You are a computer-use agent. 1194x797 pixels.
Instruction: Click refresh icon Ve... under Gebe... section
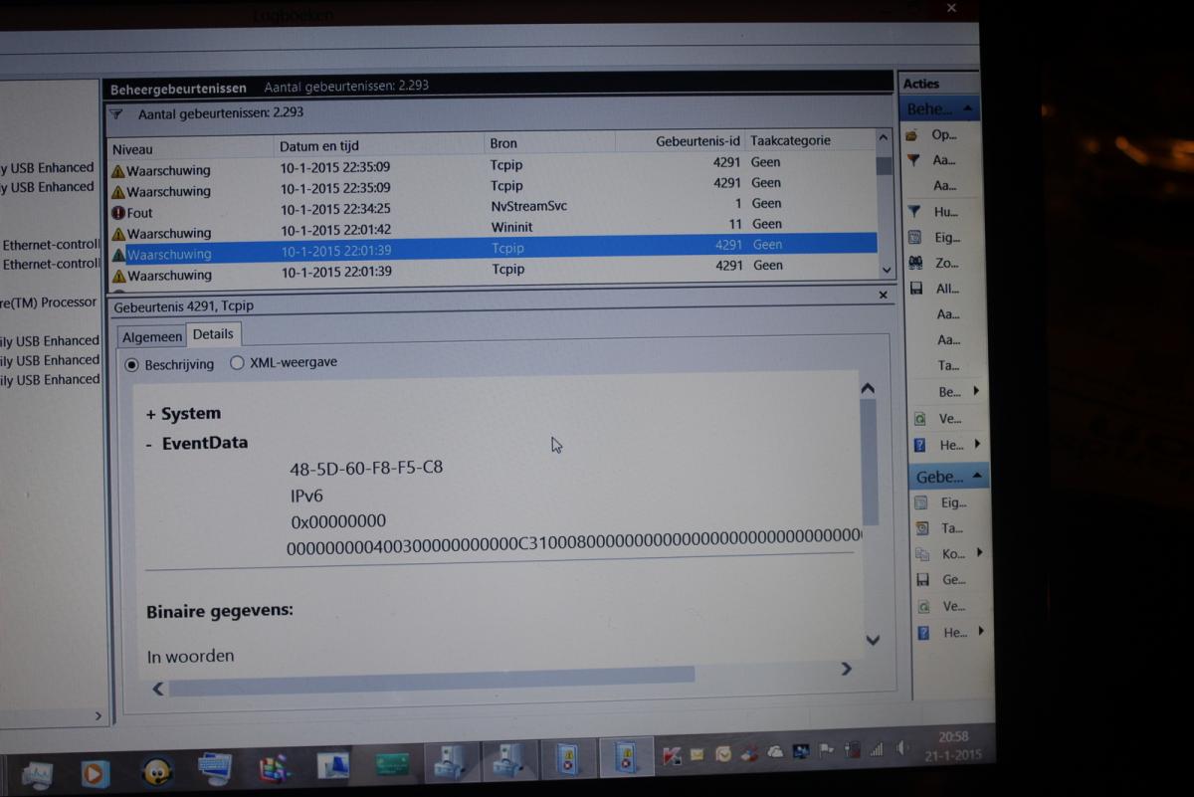[x=922, y=606]
